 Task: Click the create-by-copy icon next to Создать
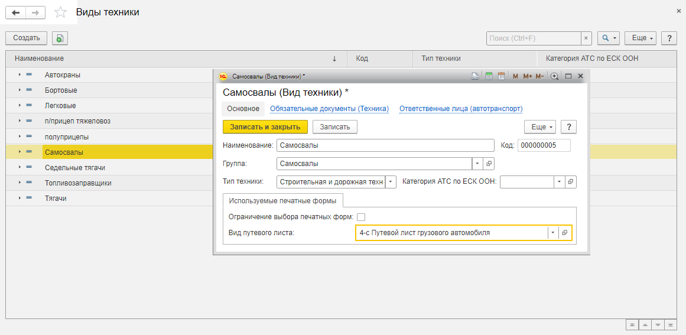point(60,38)
